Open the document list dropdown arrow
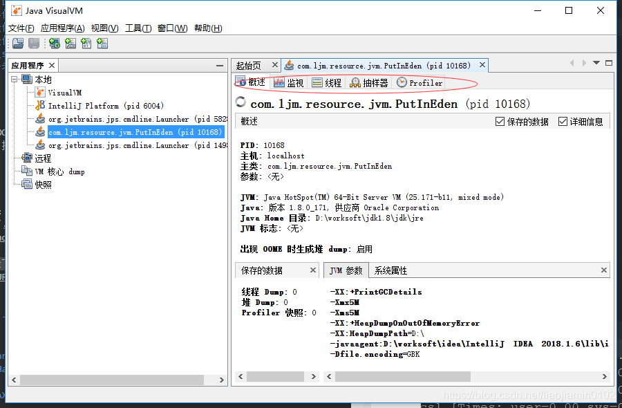622x408 pixels. pos(596,63)
